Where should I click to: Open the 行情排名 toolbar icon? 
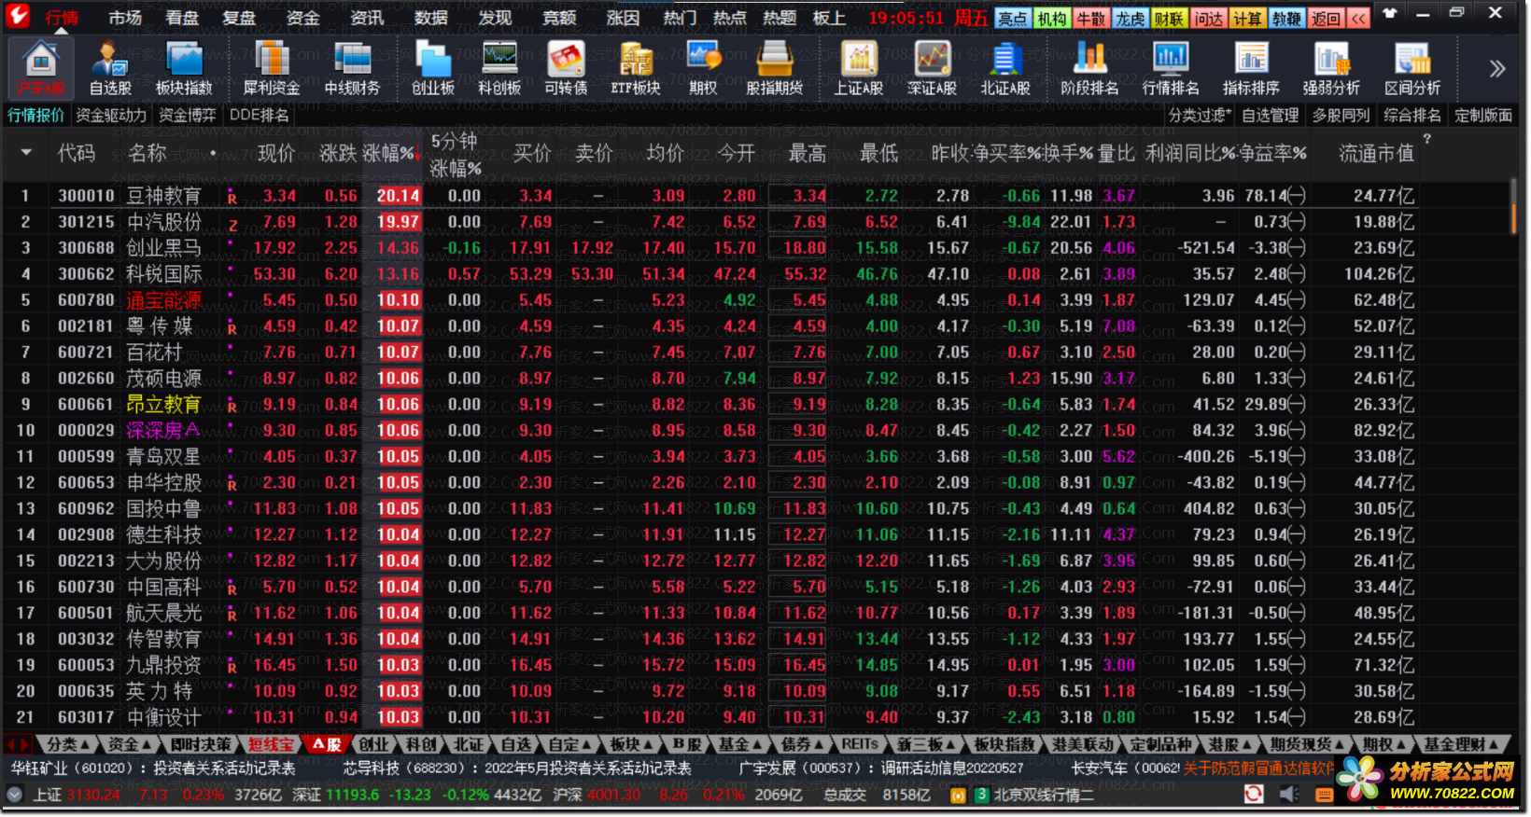tap(1171, 69)
